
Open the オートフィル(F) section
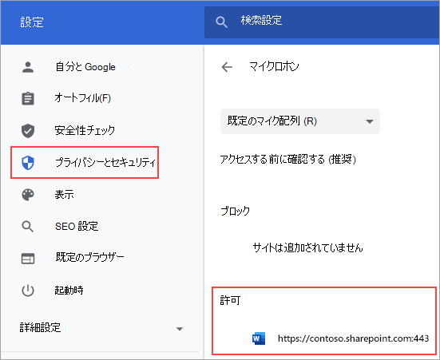pos(83,98)
